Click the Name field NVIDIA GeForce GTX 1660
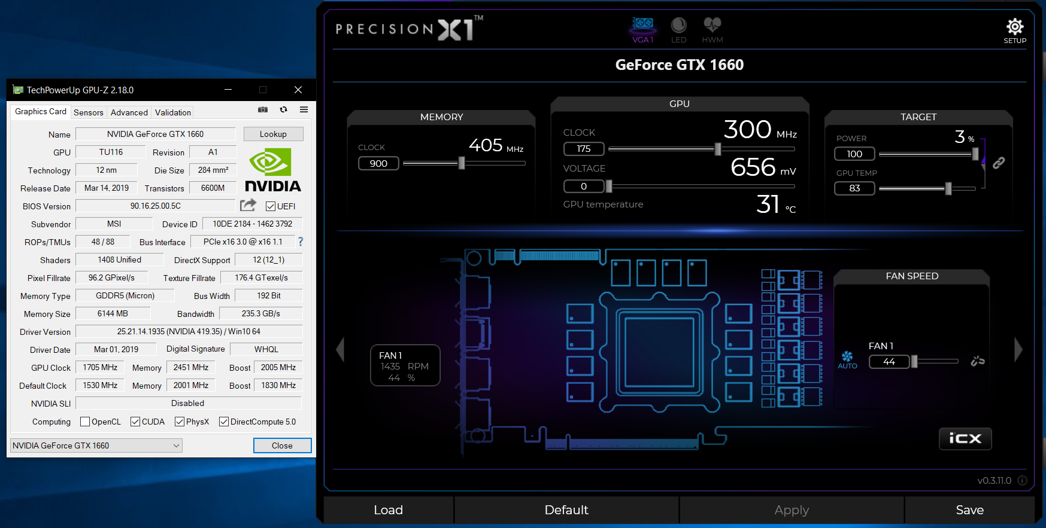1046x528 pixels. (156, 134)
